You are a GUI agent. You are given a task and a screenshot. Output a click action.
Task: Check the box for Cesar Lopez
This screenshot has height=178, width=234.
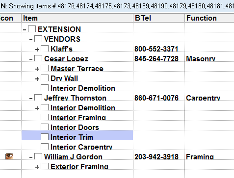click(x=38, y=58)
